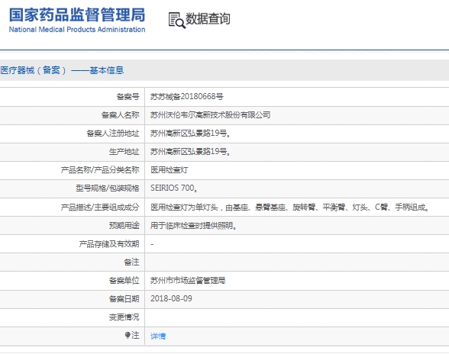Click the 数据查询 search document icon
The width and height of the screenshot is (449, 354).
point(176,21)
